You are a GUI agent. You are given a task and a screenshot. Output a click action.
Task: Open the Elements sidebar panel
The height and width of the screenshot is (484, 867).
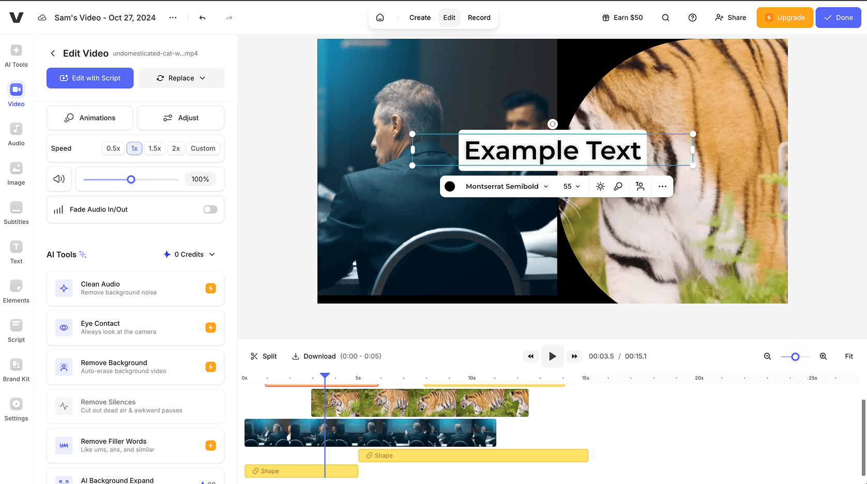pos(16,291)
